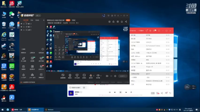200x112 pixels.
Task: Collapse the 工具箱 toolbox panel
Action: pos(42,49)
